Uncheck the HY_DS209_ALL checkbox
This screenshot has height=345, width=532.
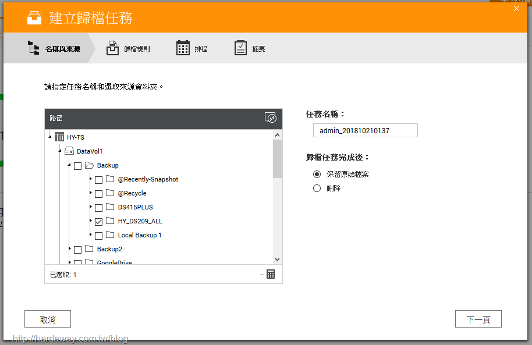pyautogui.click(x=99, y=222)
